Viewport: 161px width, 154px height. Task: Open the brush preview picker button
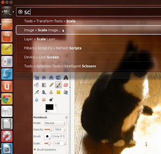click(47, 136)
